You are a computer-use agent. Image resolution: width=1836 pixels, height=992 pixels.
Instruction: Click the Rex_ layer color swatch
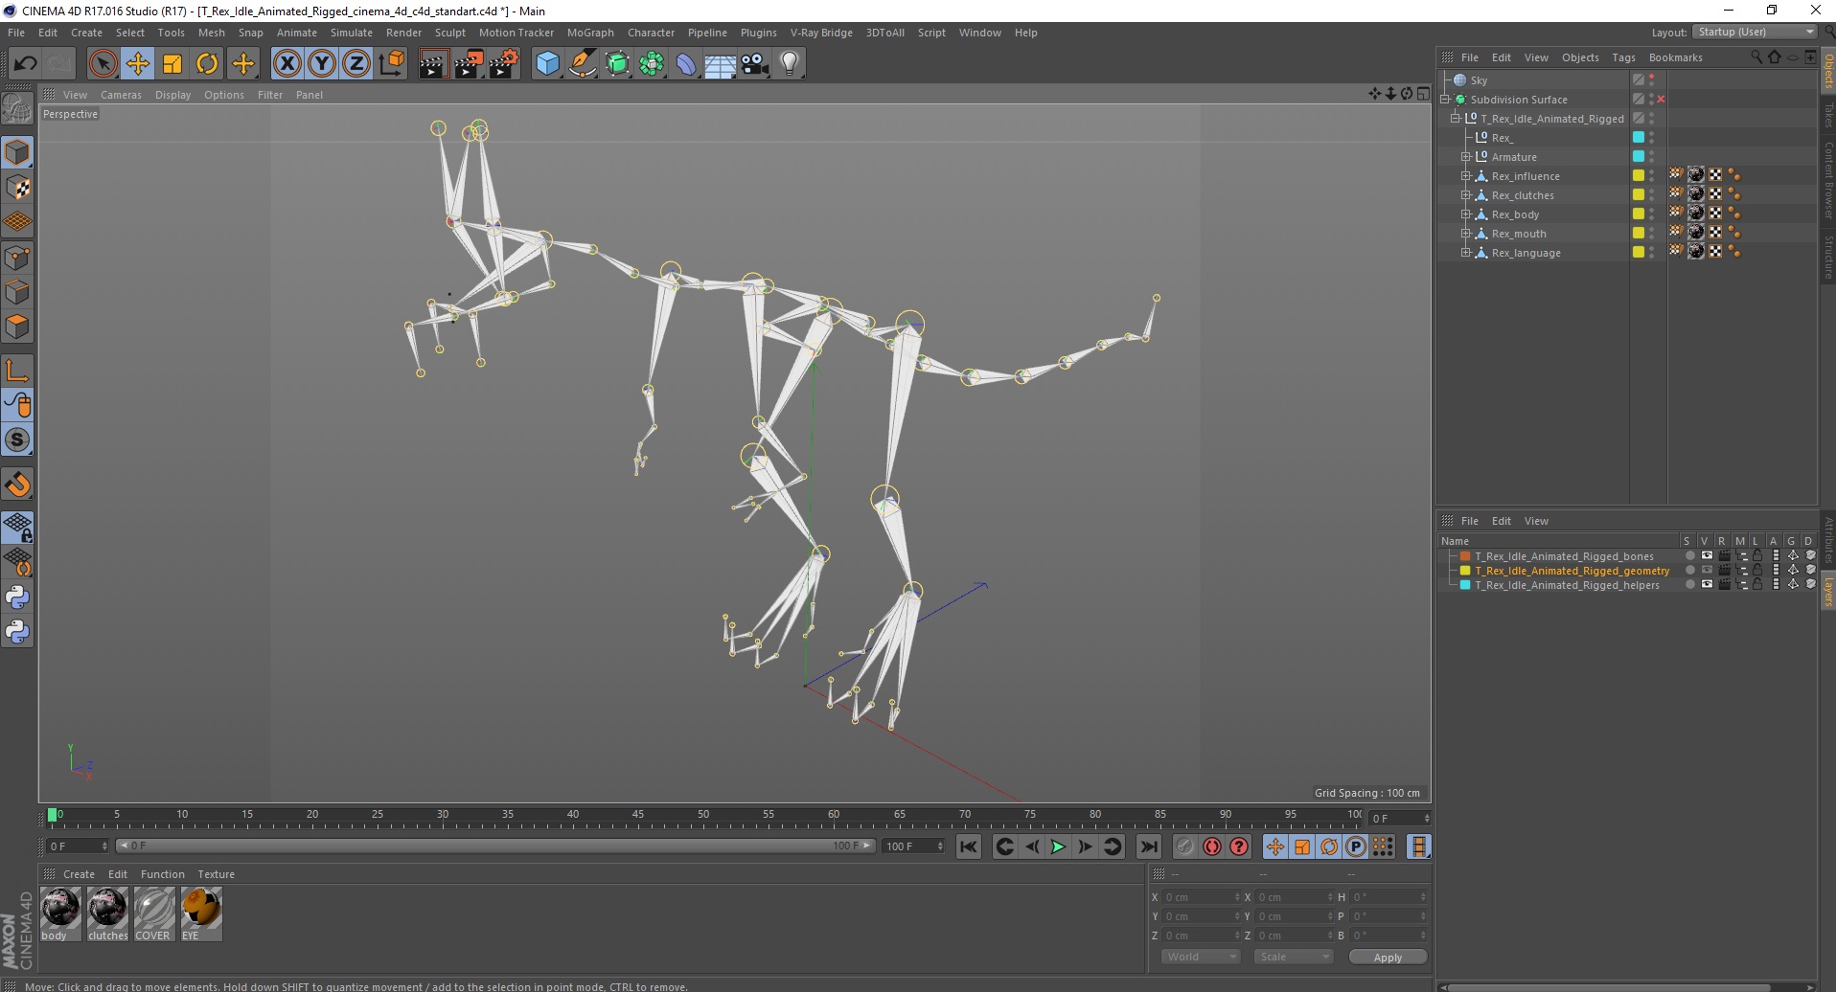(1639, 137)
